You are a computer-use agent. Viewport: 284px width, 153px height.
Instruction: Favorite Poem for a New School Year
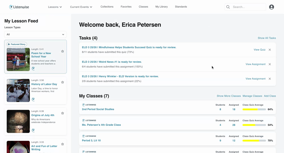(x=63, y=51)
